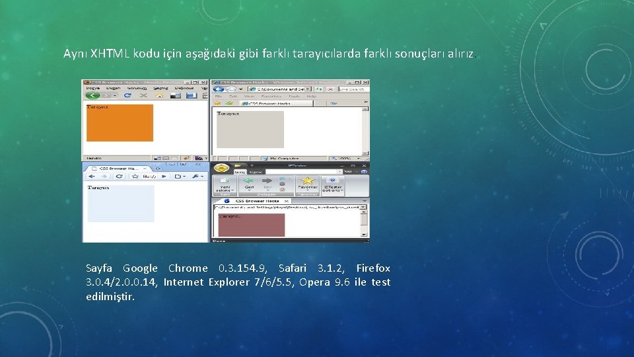Open the File menu in Internet Explorer
The image size is (634, 357).
(219, 97)
